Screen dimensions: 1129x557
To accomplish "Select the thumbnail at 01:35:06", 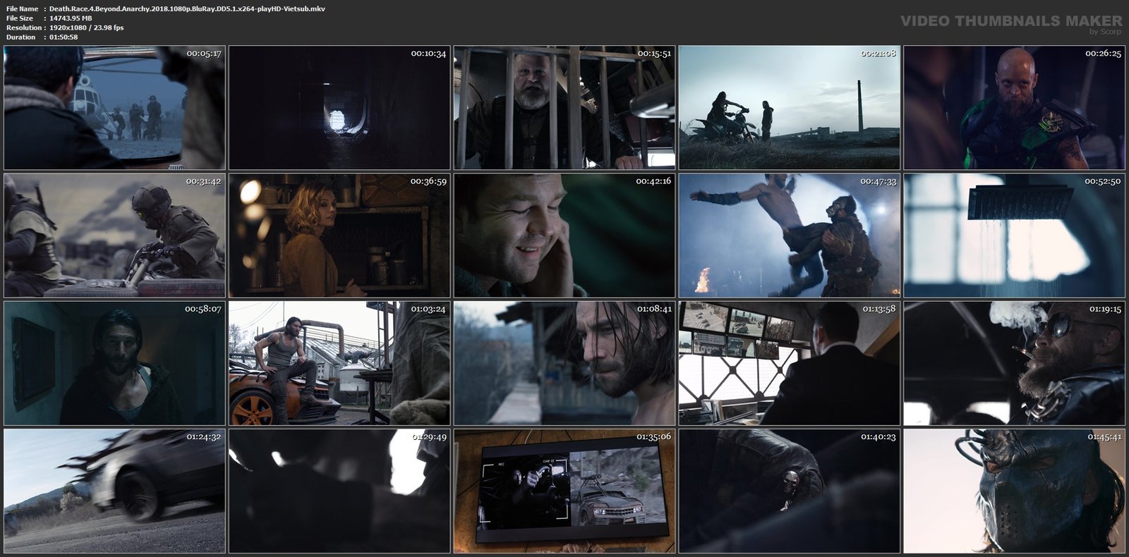I will point(564,491).
